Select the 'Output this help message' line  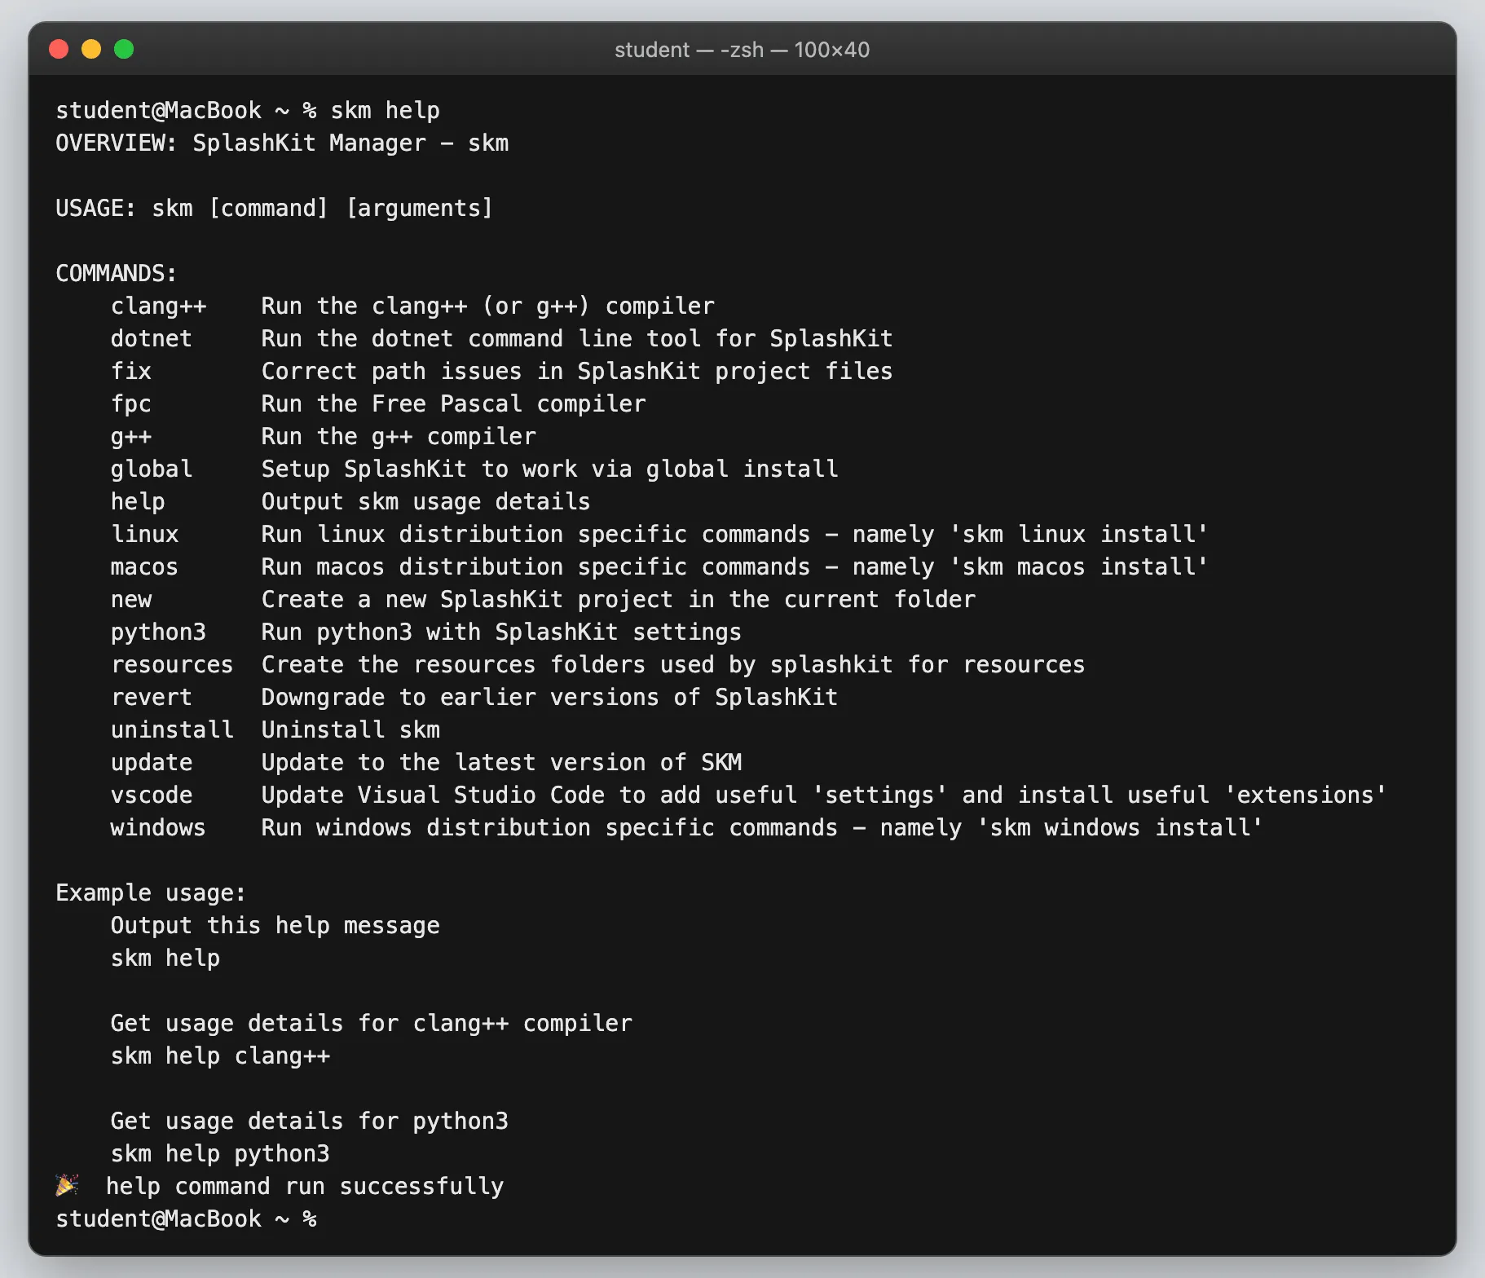tap(275, 926)
